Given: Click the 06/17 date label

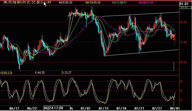Looking at the screenshot, I should coord(14,108).
